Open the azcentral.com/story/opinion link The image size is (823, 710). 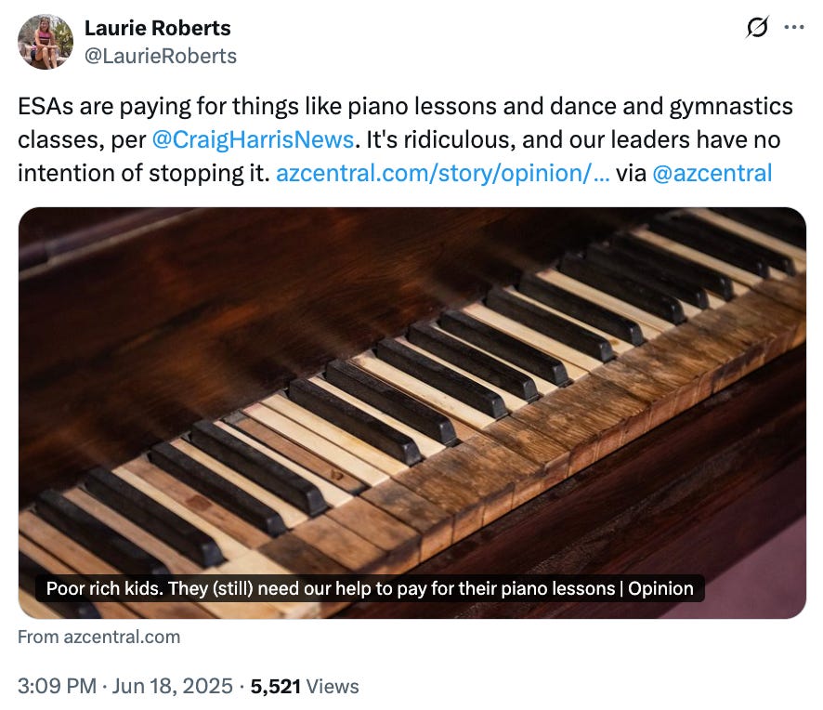[x=442, y=173]
